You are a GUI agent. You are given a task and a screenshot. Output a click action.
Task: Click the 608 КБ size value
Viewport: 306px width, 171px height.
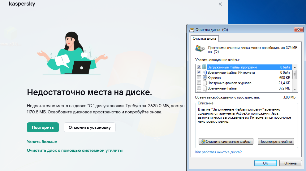click(285, 78)
